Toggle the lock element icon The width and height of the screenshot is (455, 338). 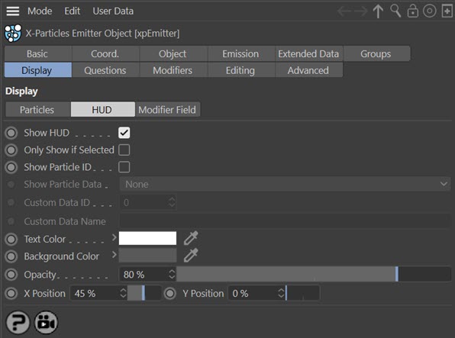(413, 11)
